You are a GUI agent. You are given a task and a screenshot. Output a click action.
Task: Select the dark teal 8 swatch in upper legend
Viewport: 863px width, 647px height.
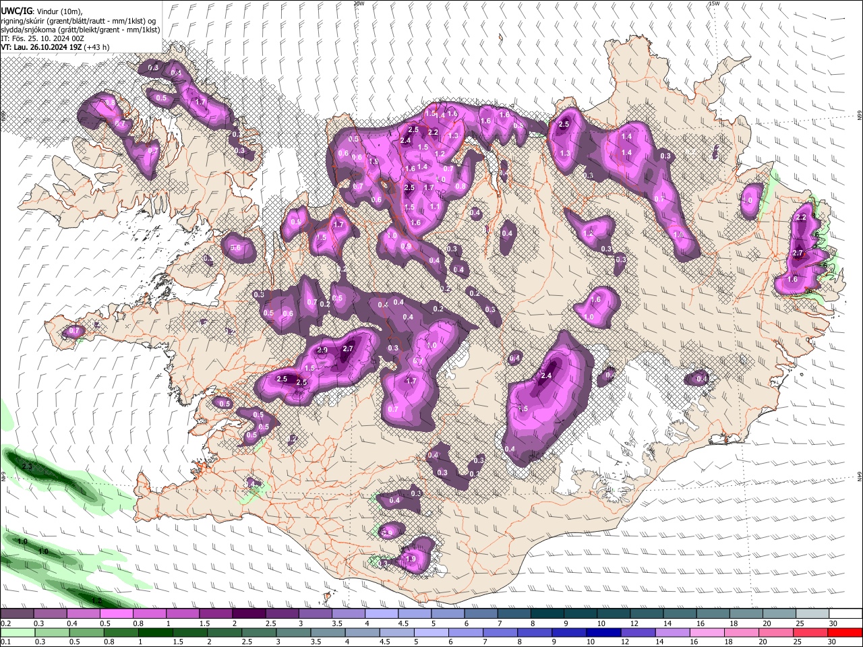pyautogui.click(x=547, y=613)
